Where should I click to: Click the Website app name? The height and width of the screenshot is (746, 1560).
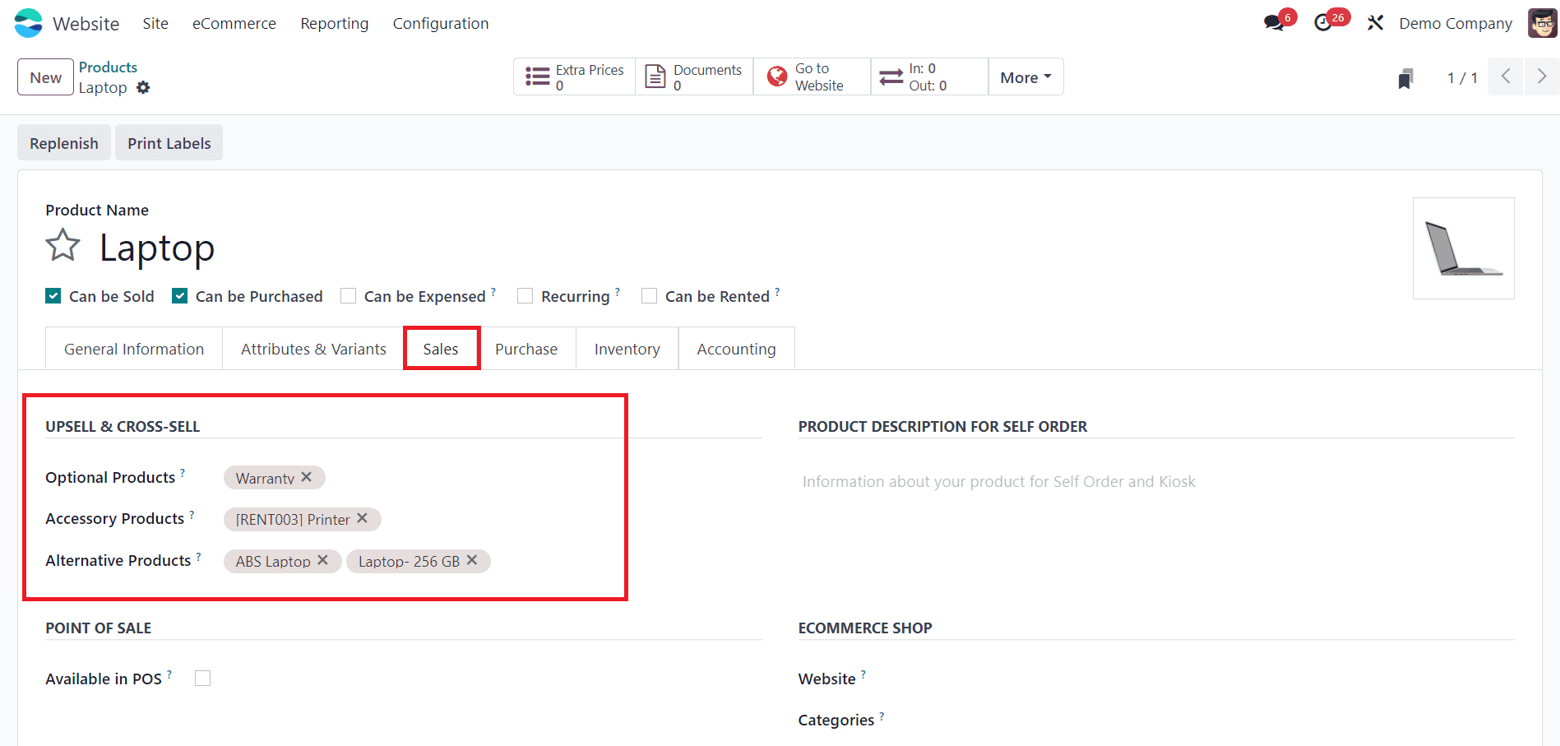(86, 23)
